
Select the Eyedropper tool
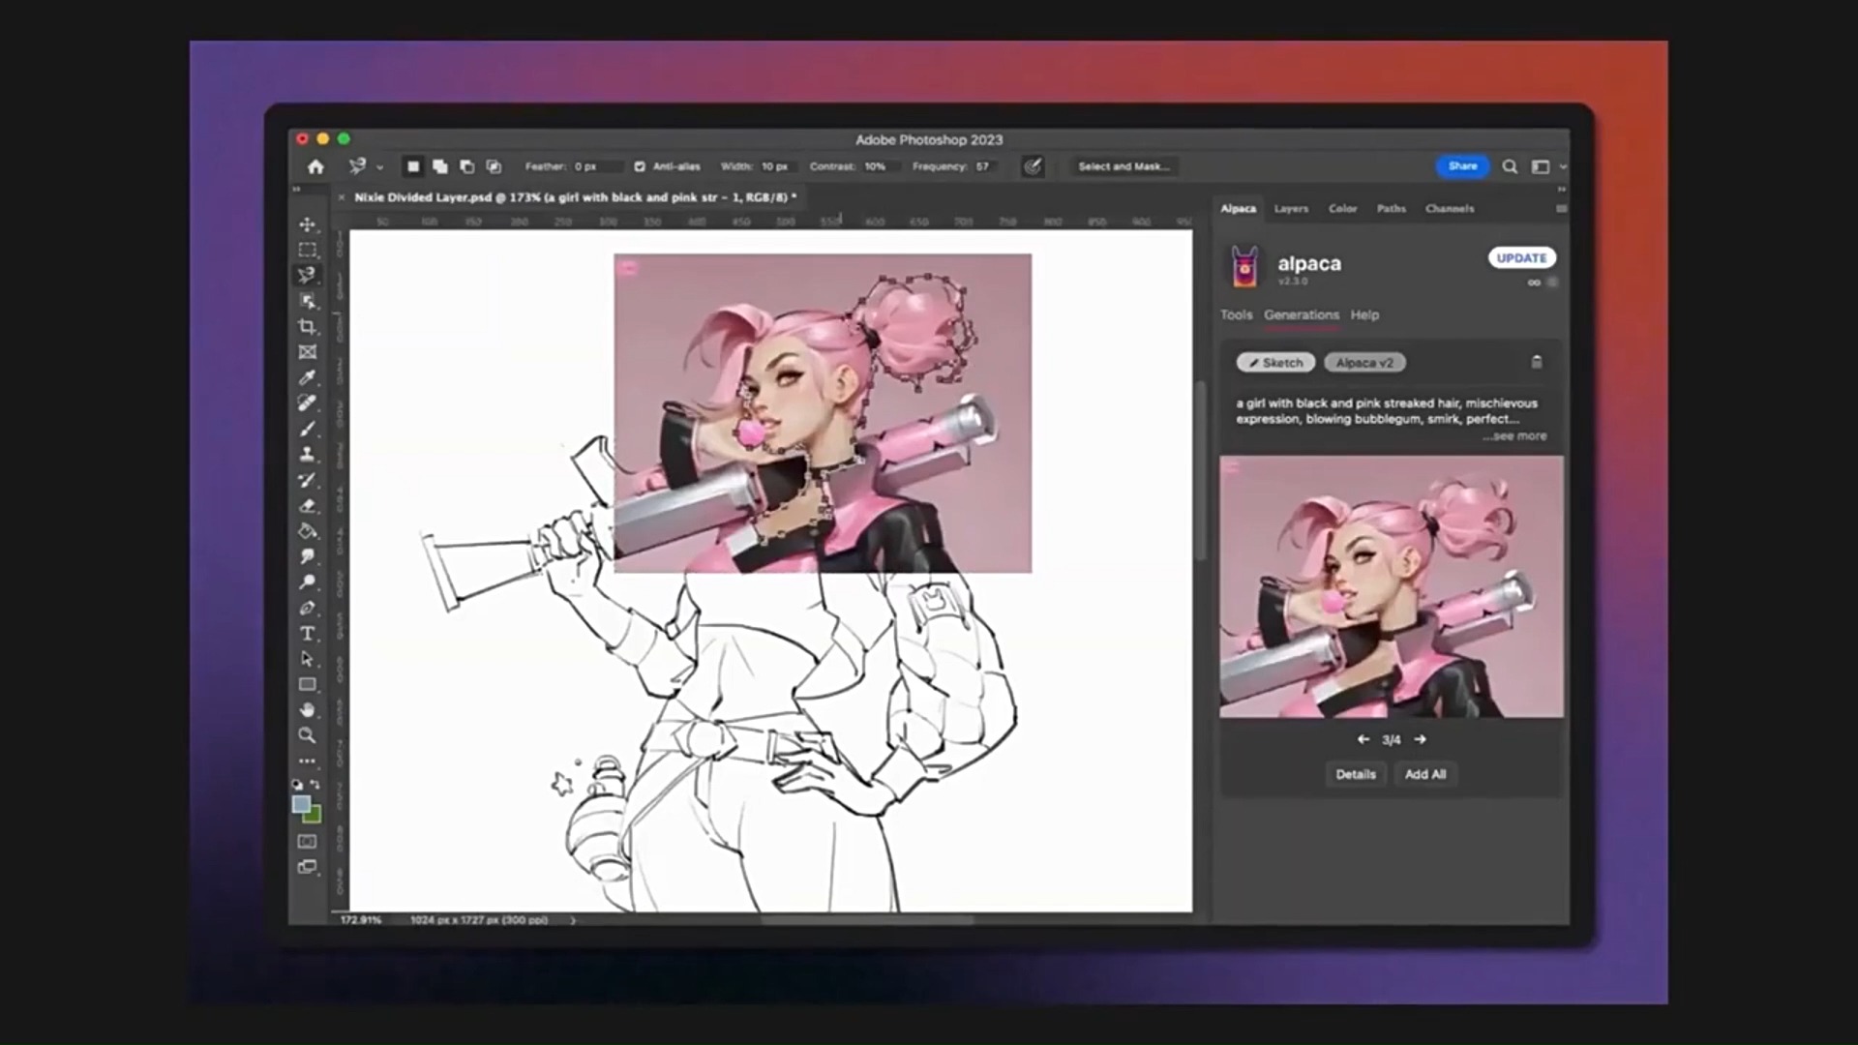308,377
